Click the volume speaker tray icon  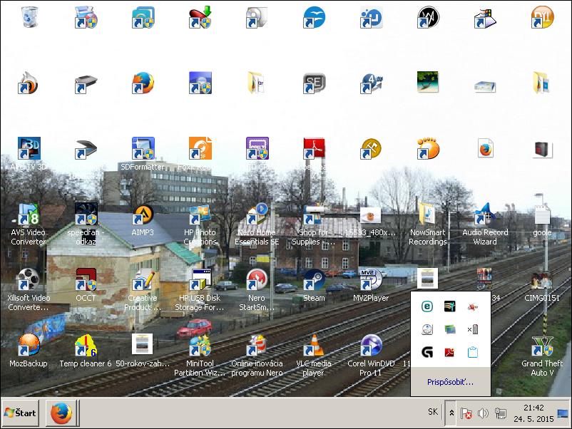(483, 413)
